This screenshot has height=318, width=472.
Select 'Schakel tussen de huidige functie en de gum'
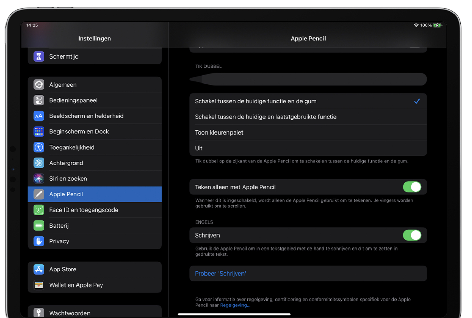point(308,101)
